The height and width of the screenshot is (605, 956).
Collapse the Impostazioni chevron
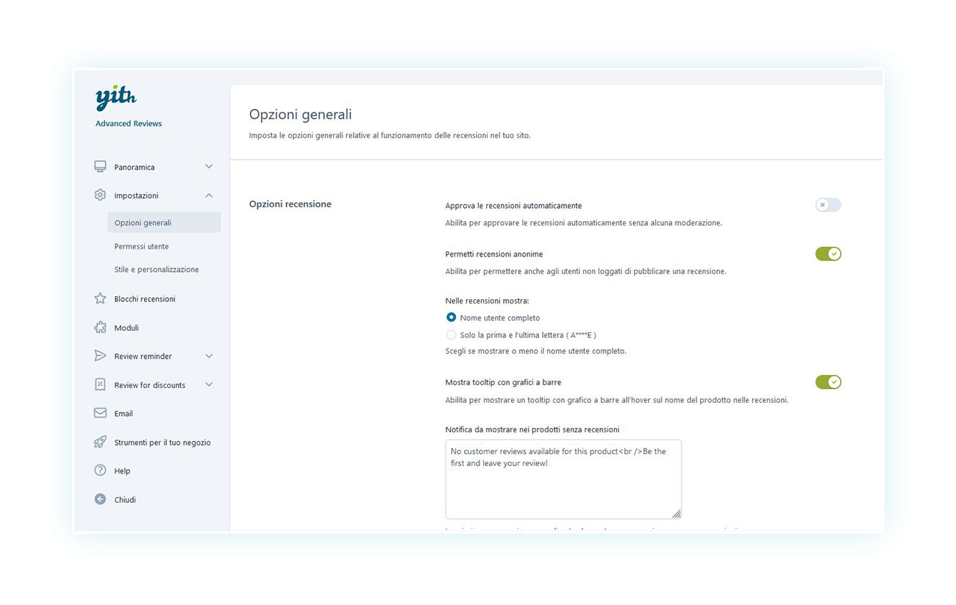[x=209, y=196]
